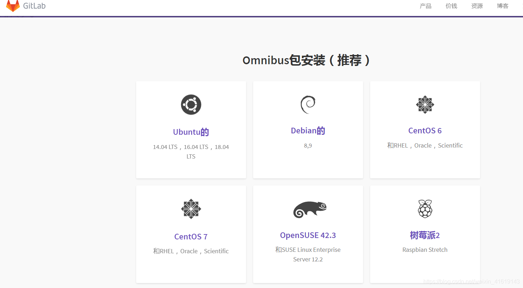This screenshot has width=523, height=288.
Task: Click the CentOS 7 logo icon
Action: [191, 209]
